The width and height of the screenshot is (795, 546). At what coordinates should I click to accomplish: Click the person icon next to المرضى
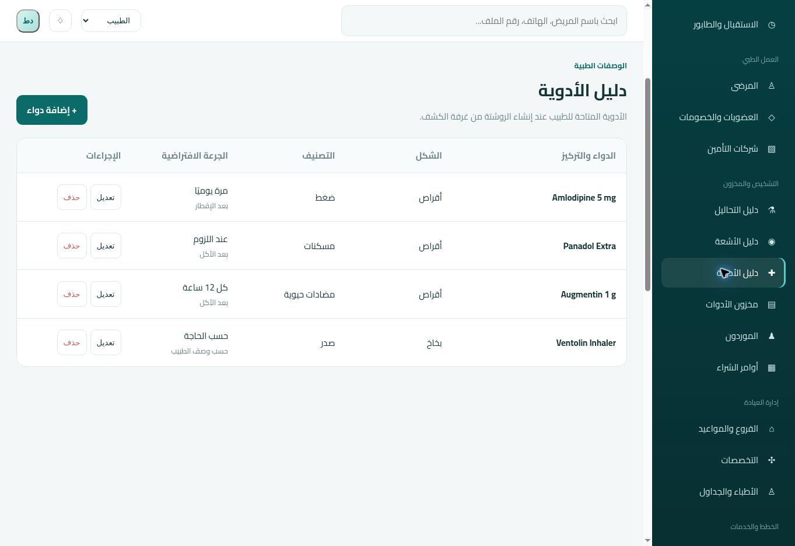[x=772, y=86]
